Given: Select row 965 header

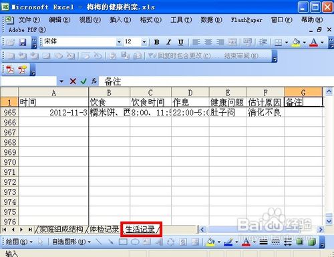Looking at the screenshot, I should pos(9,112).
